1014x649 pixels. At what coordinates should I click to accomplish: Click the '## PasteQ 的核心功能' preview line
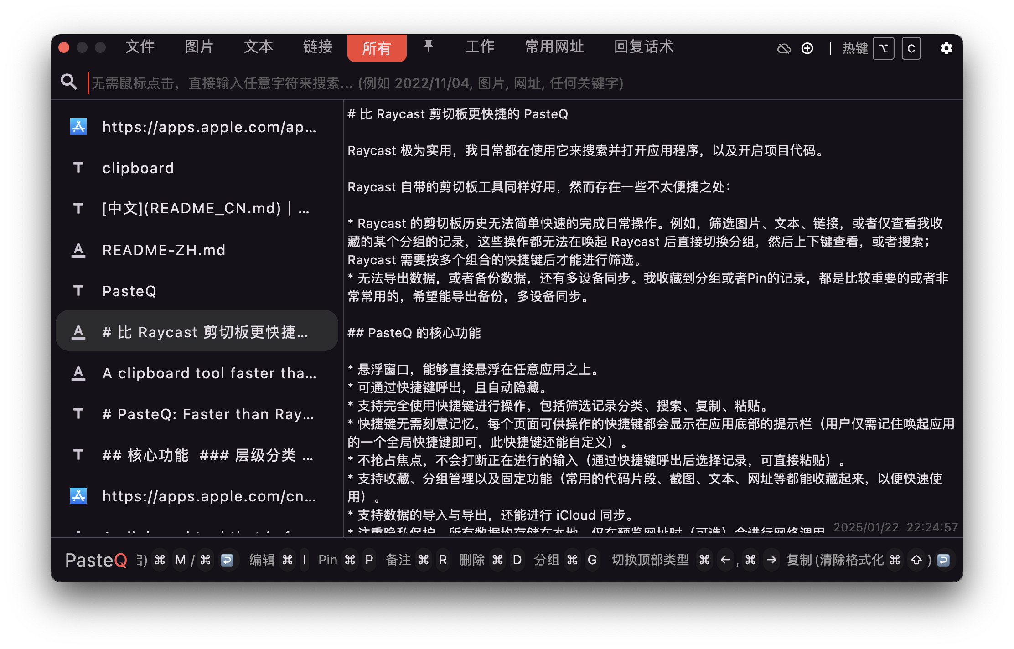(x=414, y=333)
